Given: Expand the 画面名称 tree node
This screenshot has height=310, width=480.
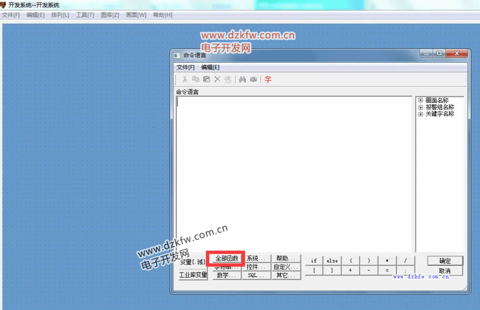Looking at the screenshot, I should 420,101.
